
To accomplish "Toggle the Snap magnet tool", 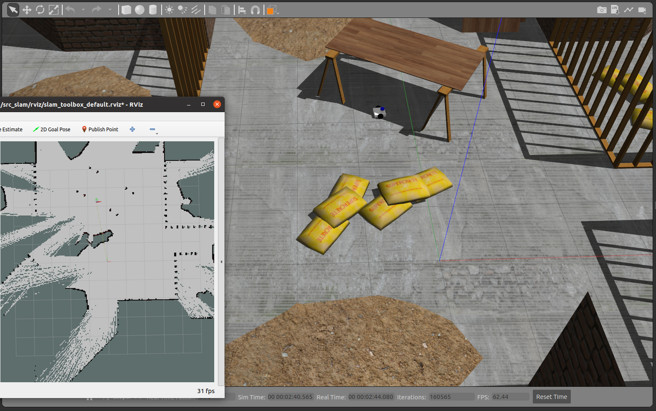I will tap(255, 10).
